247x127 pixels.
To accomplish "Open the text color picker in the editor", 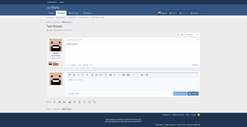I will click(92, 75).
